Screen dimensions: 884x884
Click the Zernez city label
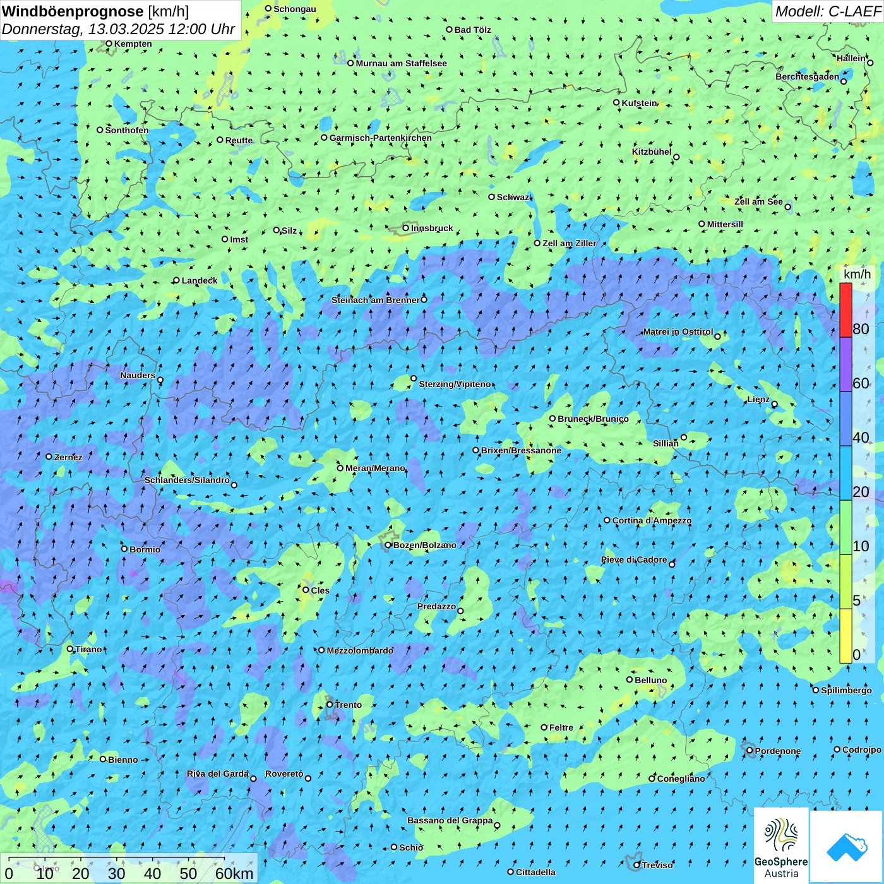(x=68, y=457)
